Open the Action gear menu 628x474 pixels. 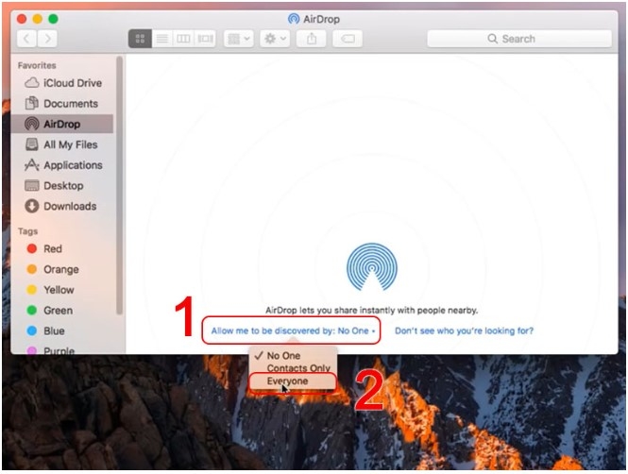[x=275, y=39]
